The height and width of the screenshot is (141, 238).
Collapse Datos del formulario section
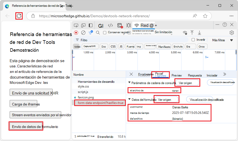click(129, 99)
